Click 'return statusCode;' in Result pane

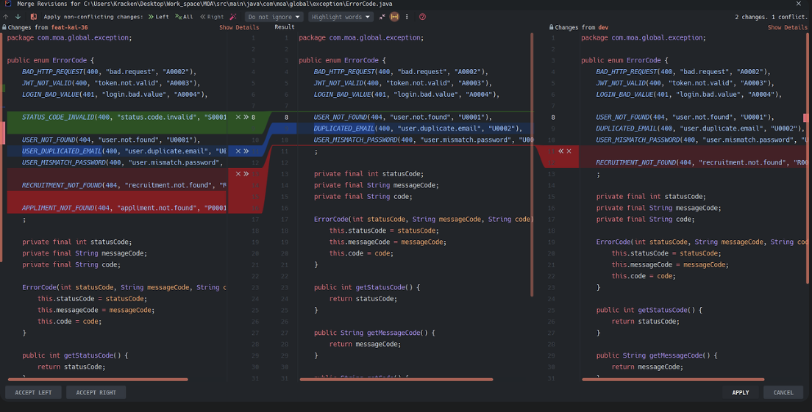click(363, 299)
